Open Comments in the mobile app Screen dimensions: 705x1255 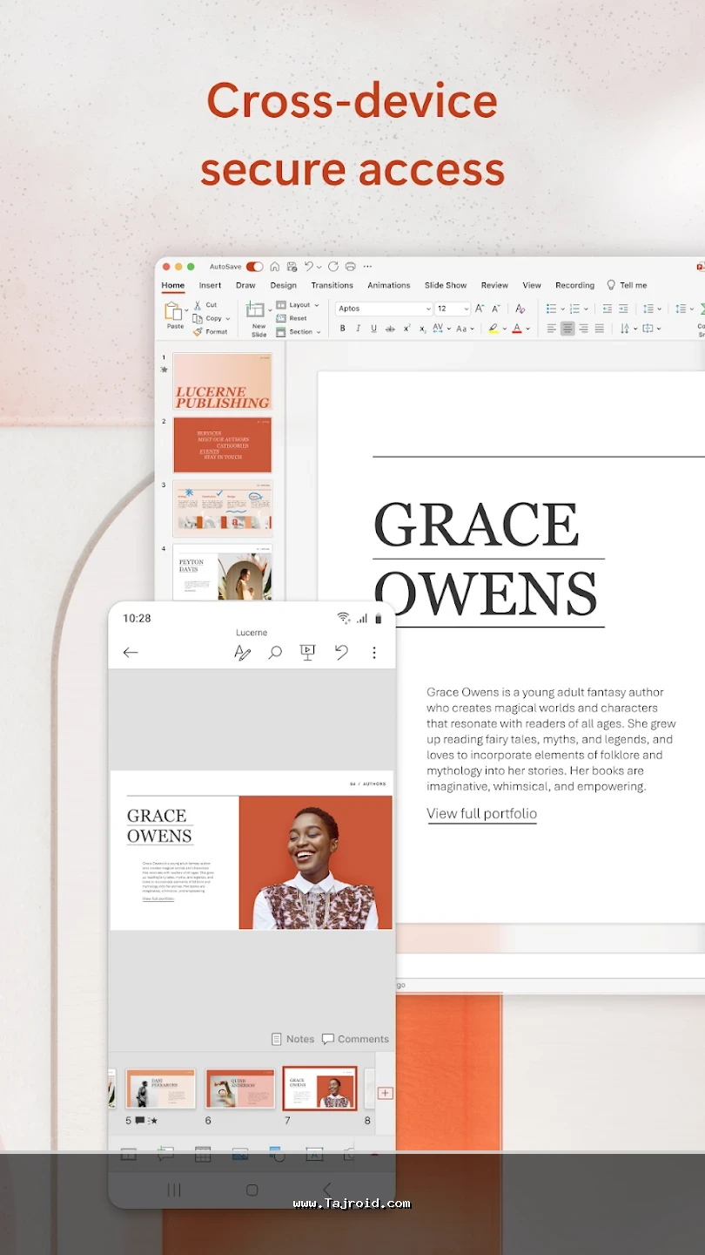(x=355, y=1039)
